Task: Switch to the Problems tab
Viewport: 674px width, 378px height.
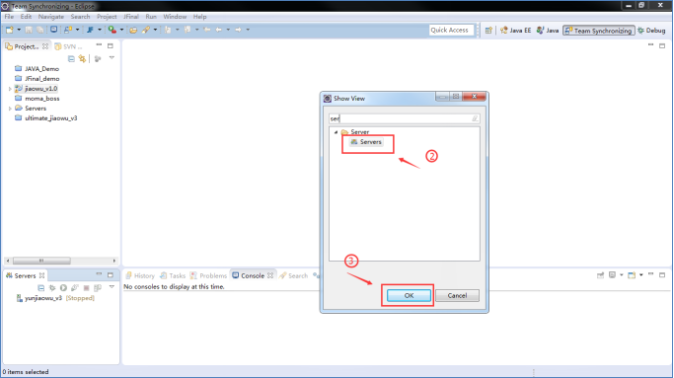Action: tap(208, 275)
